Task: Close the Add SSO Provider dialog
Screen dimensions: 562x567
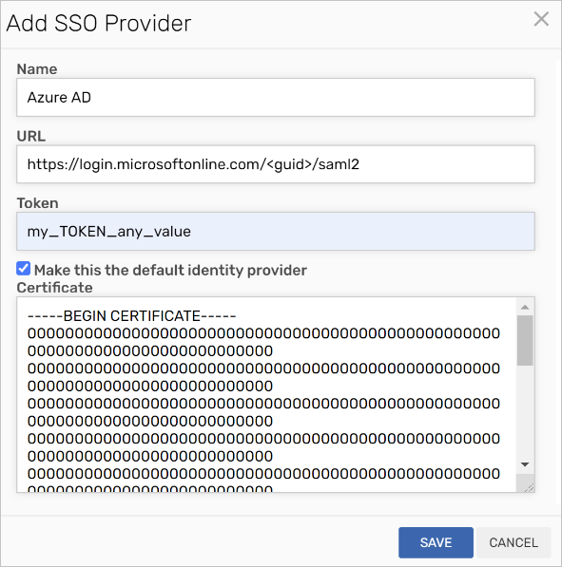Action: [x=541, y=19]
